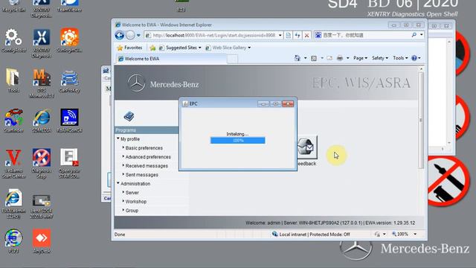
Task: Open the AnyDesk desktop shortcut
Action: (x=42, y=241)
